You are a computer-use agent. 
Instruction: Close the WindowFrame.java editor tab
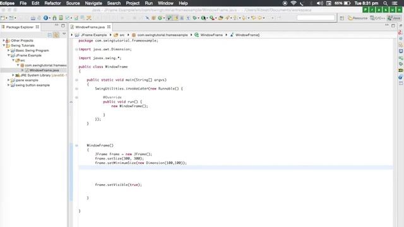(x=109, y=26)
